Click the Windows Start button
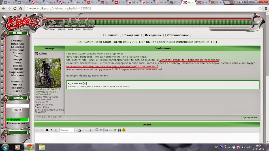The image size is (269, 151). tap(5, 147)
